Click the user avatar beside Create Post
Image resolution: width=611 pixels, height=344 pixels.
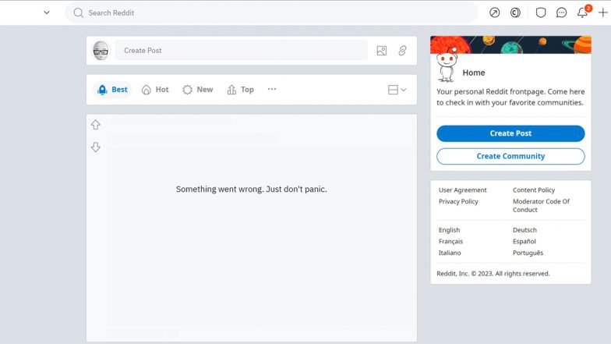[101, 51]
